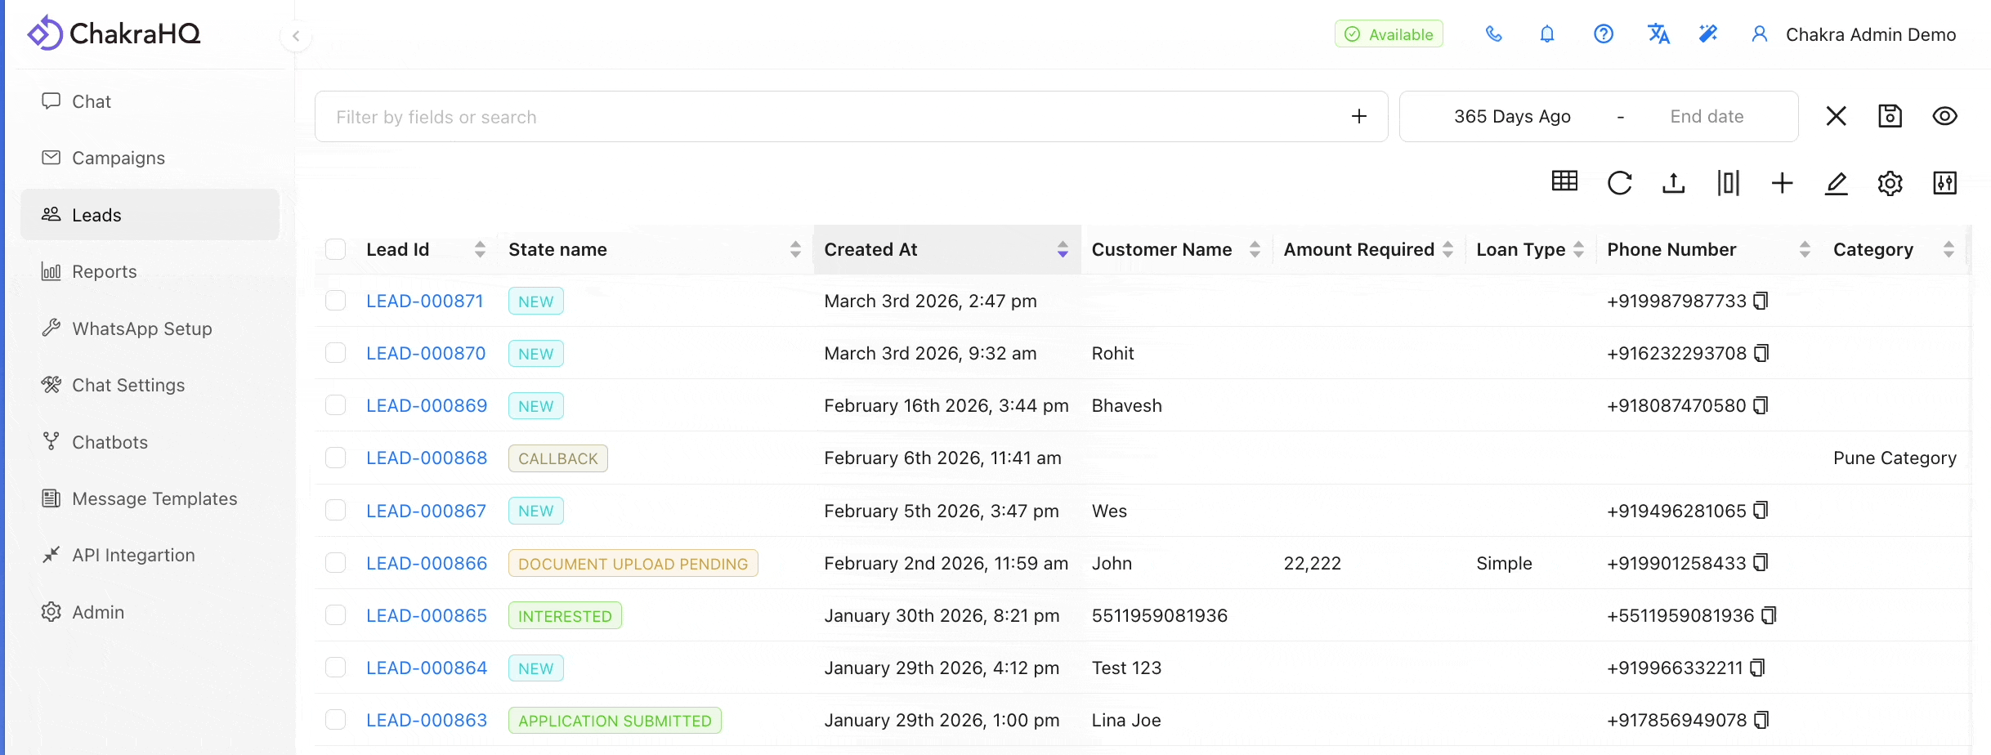Toggle the select-all header checkbox

tap(335, 249)
